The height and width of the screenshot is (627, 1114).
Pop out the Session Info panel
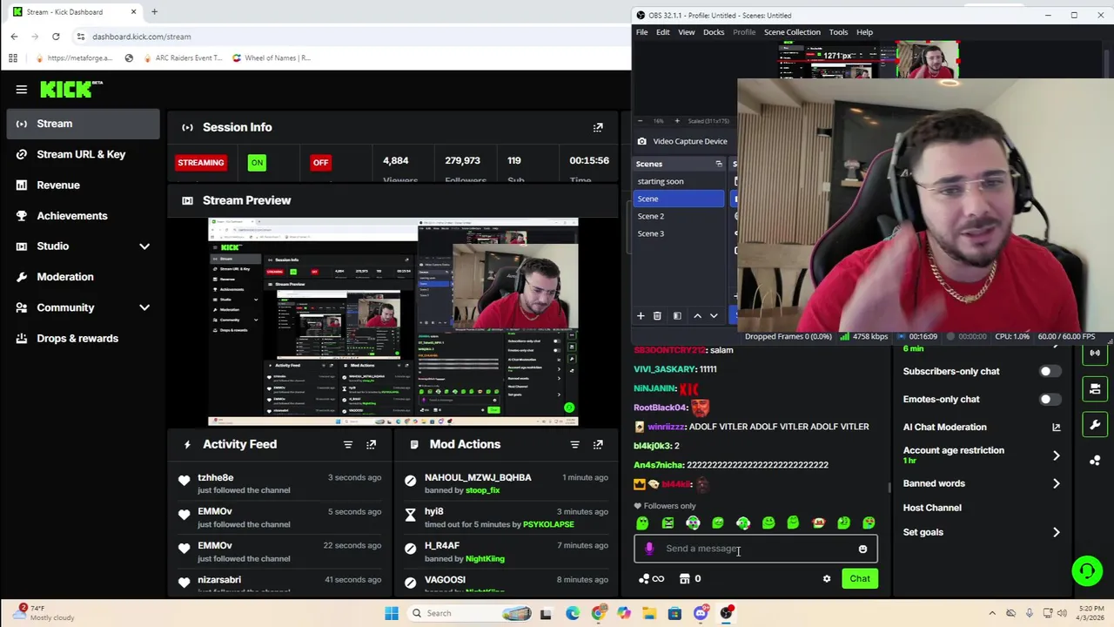tap(598, 127)
